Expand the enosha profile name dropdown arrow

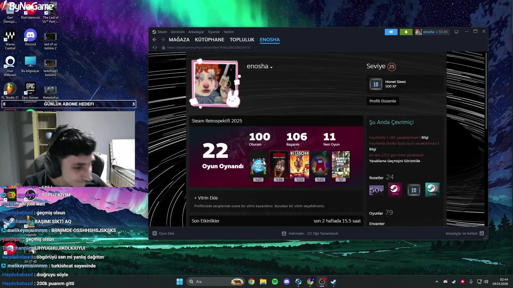[271, 67]
